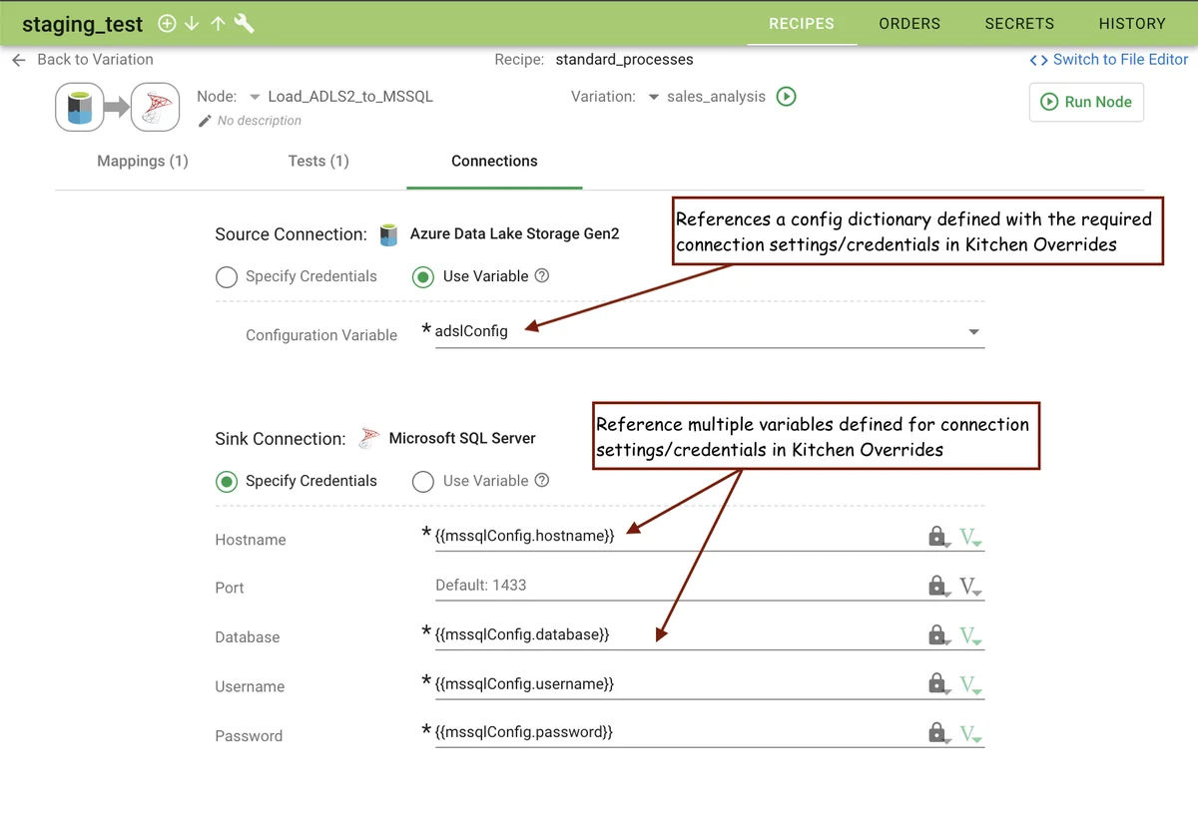Click the down arrow icon beside staging_test
The width and height of the screenshot is (1198, 814).
(192, 24)
